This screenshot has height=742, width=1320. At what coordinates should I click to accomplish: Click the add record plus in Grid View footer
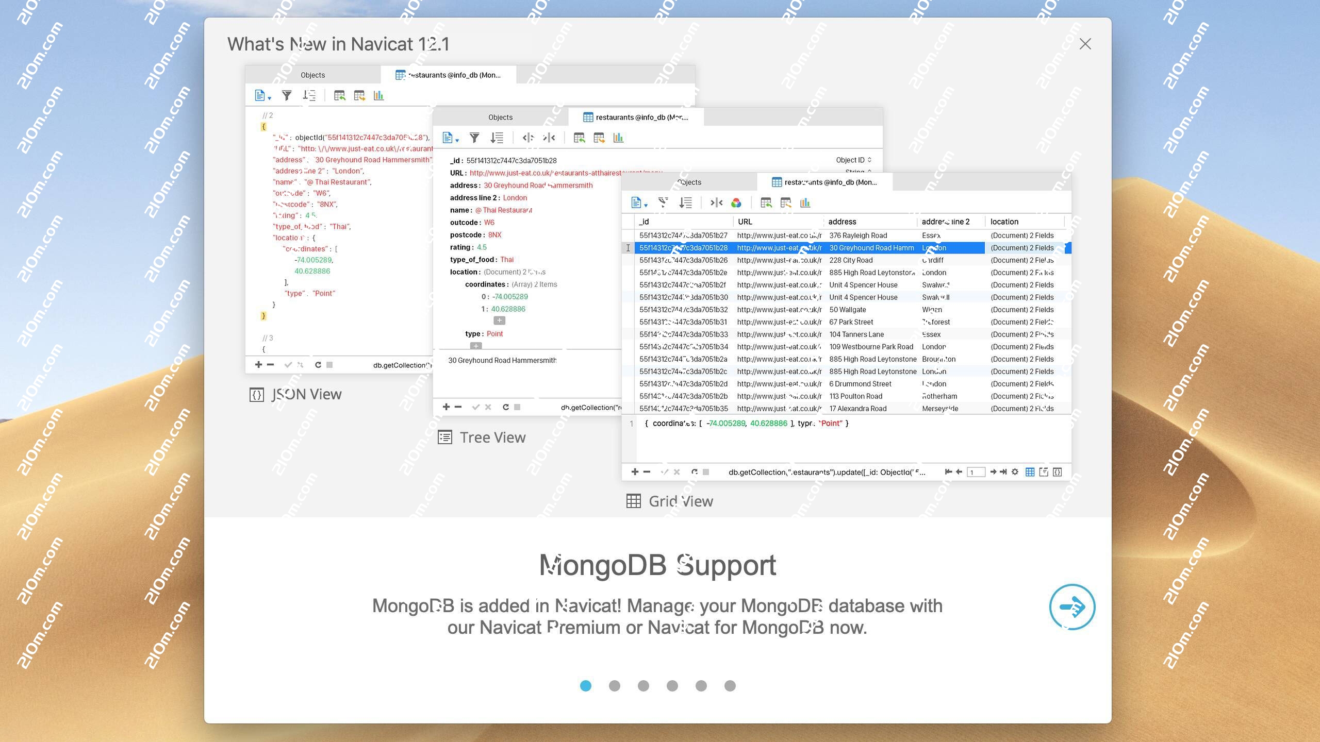coord(635,472)
